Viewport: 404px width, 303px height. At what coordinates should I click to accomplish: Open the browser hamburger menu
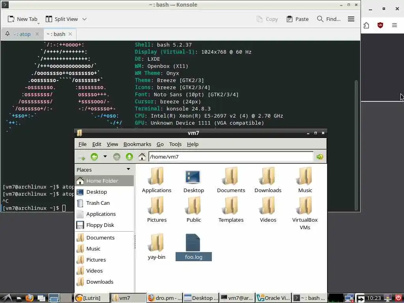395,25
